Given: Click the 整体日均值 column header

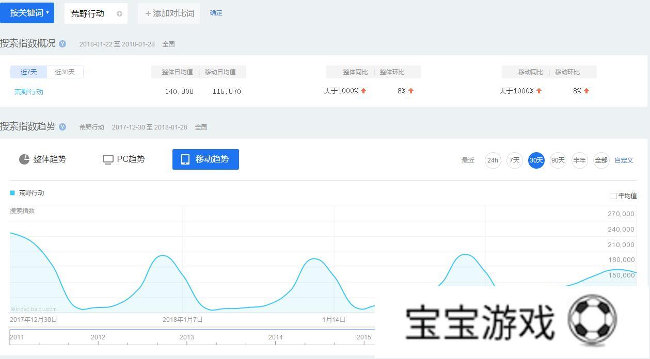Looking at the screenshot, I should click(x=177, y=72).
